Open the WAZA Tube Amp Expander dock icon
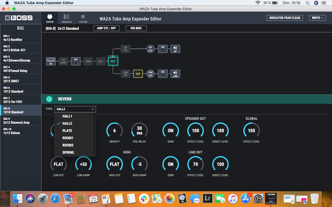The width and height of the screenshot is (332, 207). pos(271,198)
